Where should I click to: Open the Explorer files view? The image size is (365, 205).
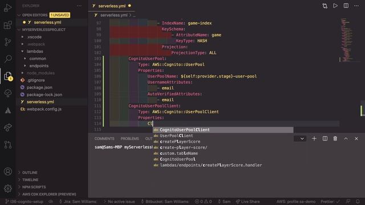(x=8, y=76)
